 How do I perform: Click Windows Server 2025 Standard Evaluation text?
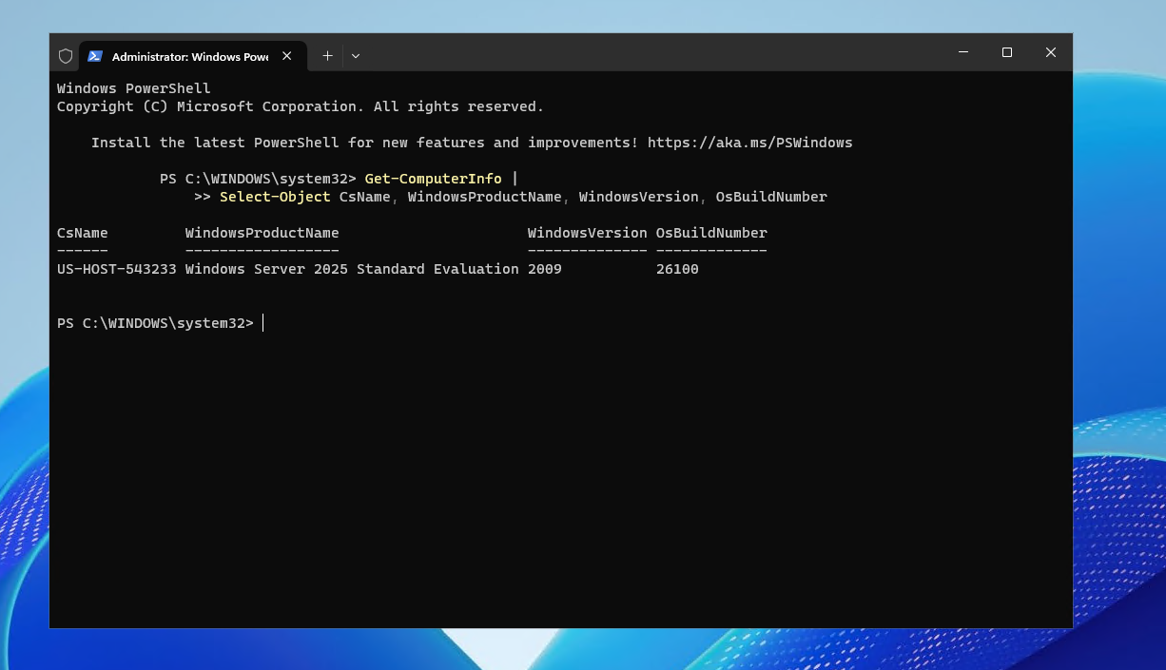pyautogui.click(x=352, y=269)
